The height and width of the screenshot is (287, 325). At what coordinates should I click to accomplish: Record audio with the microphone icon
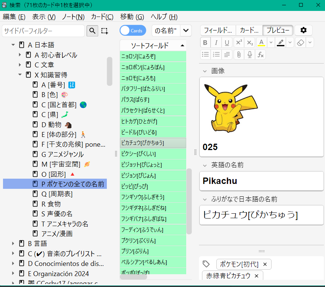[250, 55]
